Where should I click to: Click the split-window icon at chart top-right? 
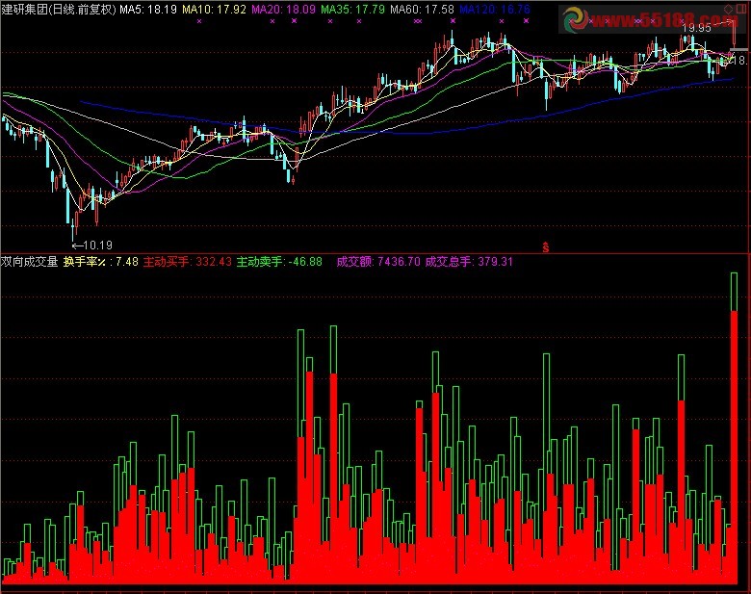click(x=741, y=9)
